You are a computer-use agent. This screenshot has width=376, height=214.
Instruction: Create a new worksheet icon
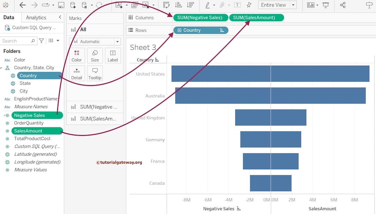click(119, 5)
